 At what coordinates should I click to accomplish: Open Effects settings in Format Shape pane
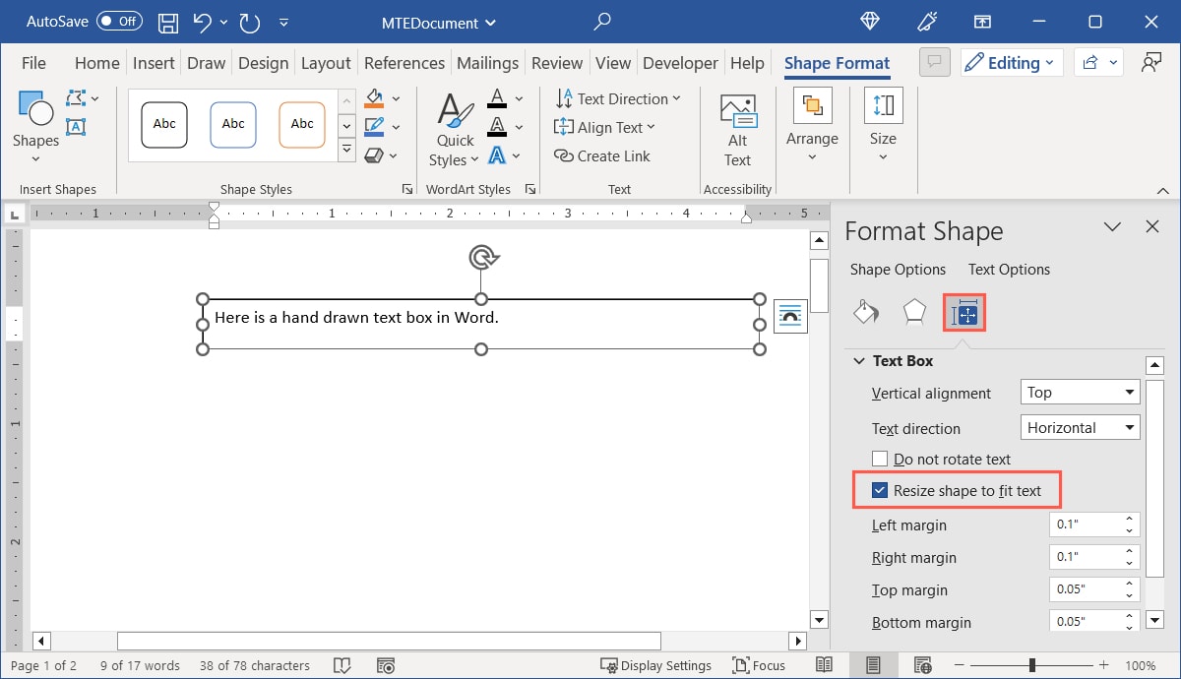click(914, 312)
